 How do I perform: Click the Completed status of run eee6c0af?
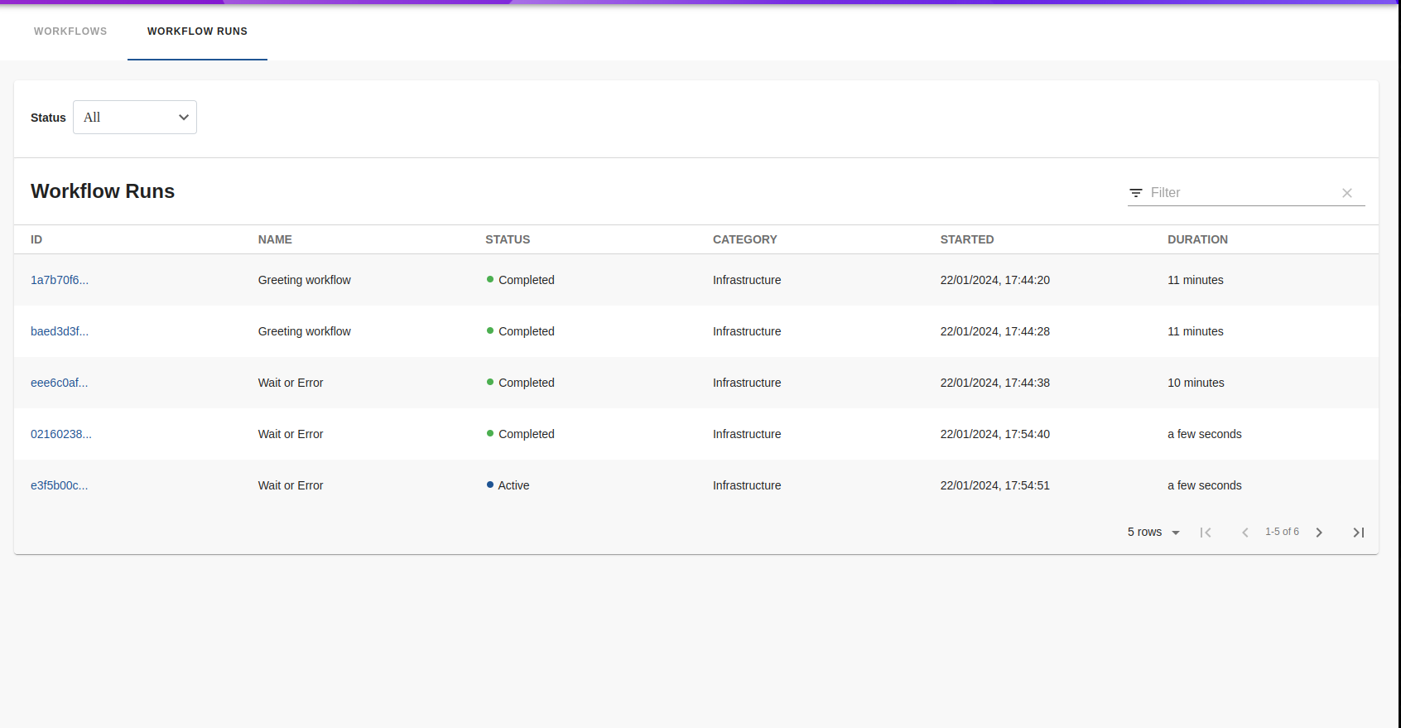520,383
